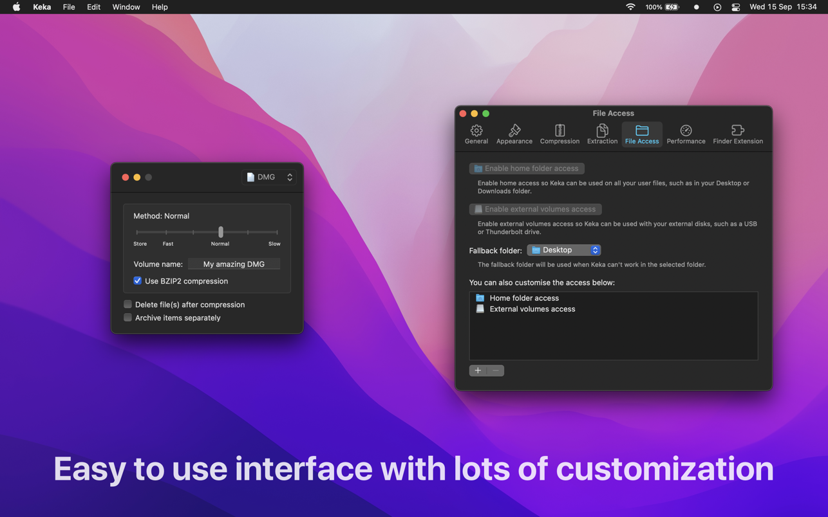Viewport: 828px width, 517px height.
Task: Open the File menu
Action: click(68, 7)
